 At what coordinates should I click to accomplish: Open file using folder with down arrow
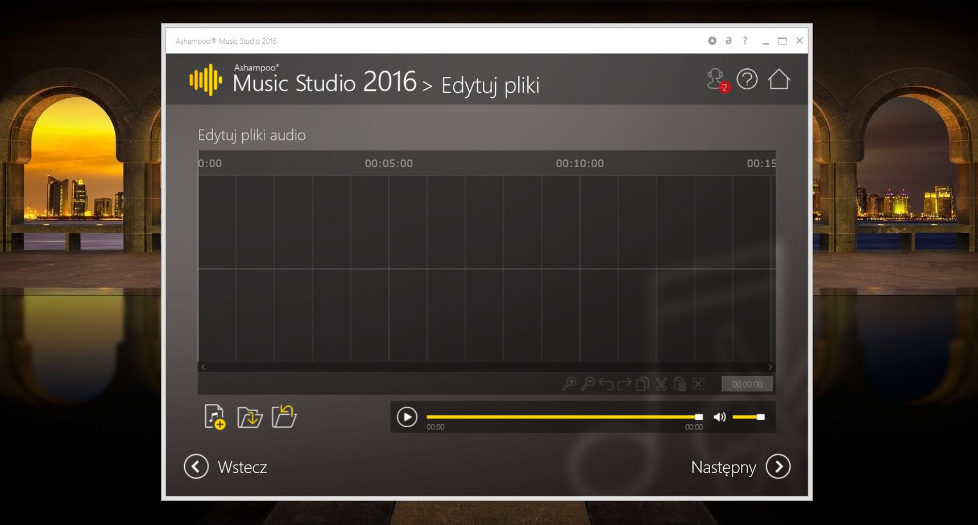pyautogui.click(x=250, y=417)
